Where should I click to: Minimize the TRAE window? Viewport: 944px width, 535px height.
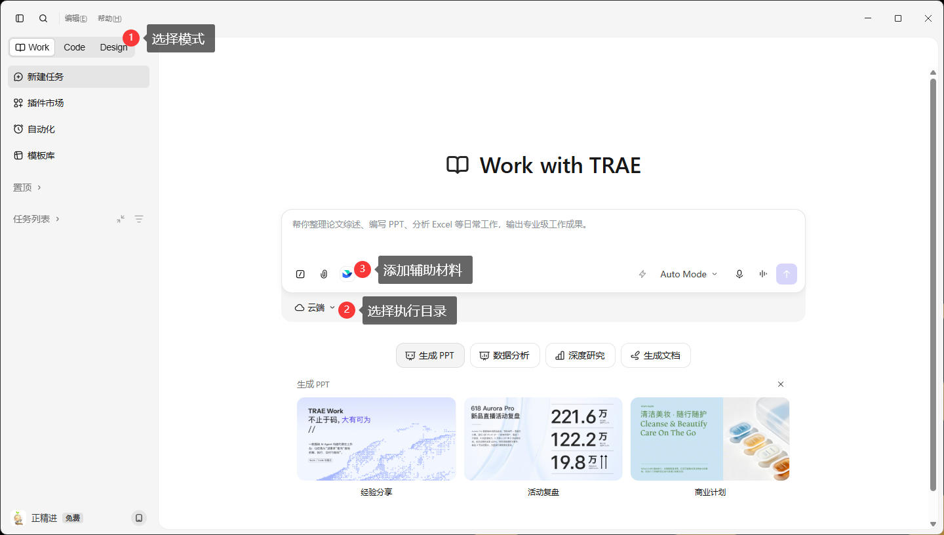868,18
